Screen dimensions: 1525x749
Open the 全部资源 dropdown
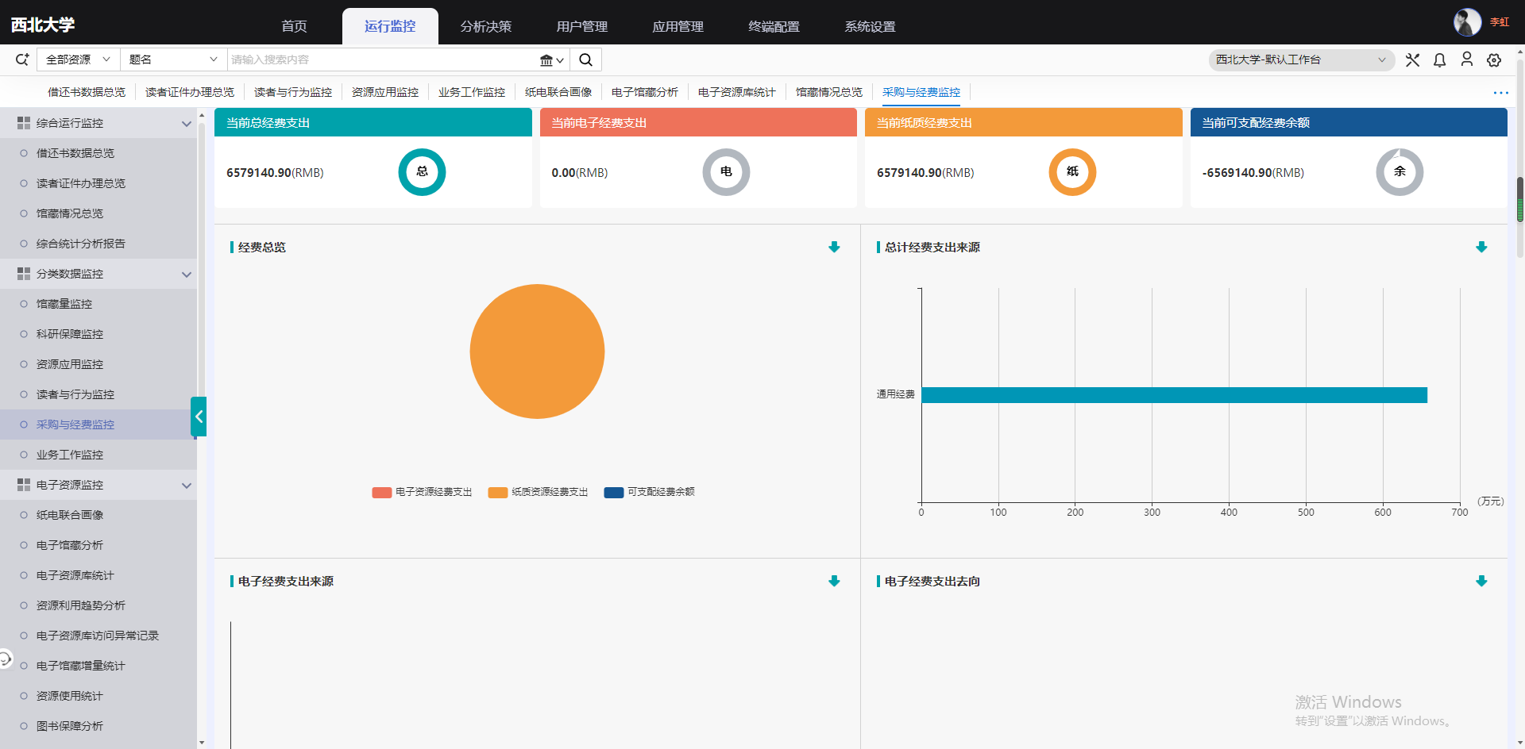pos(78,60)
